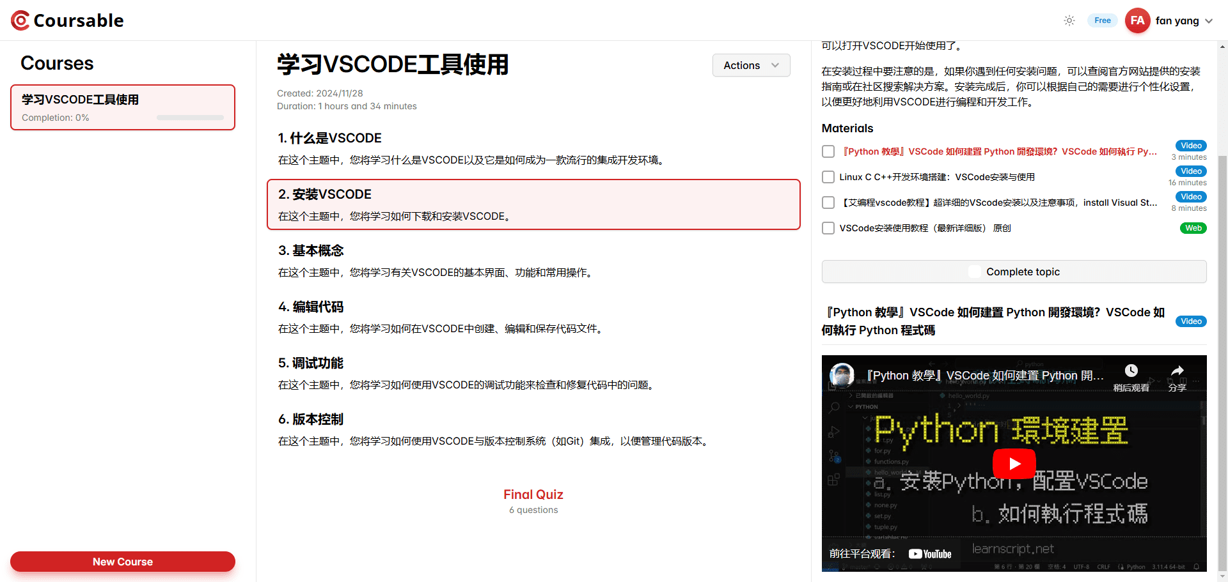Click the Coursable logo icon
The image size is (1228, 582).
20,20
